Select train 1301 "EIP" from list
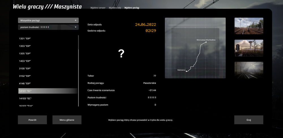Image resolution: width=283 pixels, height=138 pixels. coord(25,39)
